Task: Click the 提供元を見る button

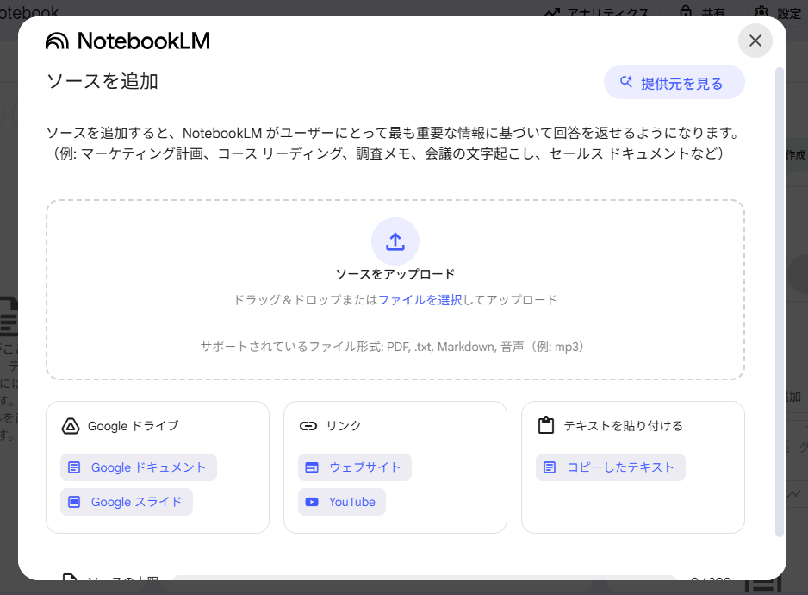Action: pos(674,83)
